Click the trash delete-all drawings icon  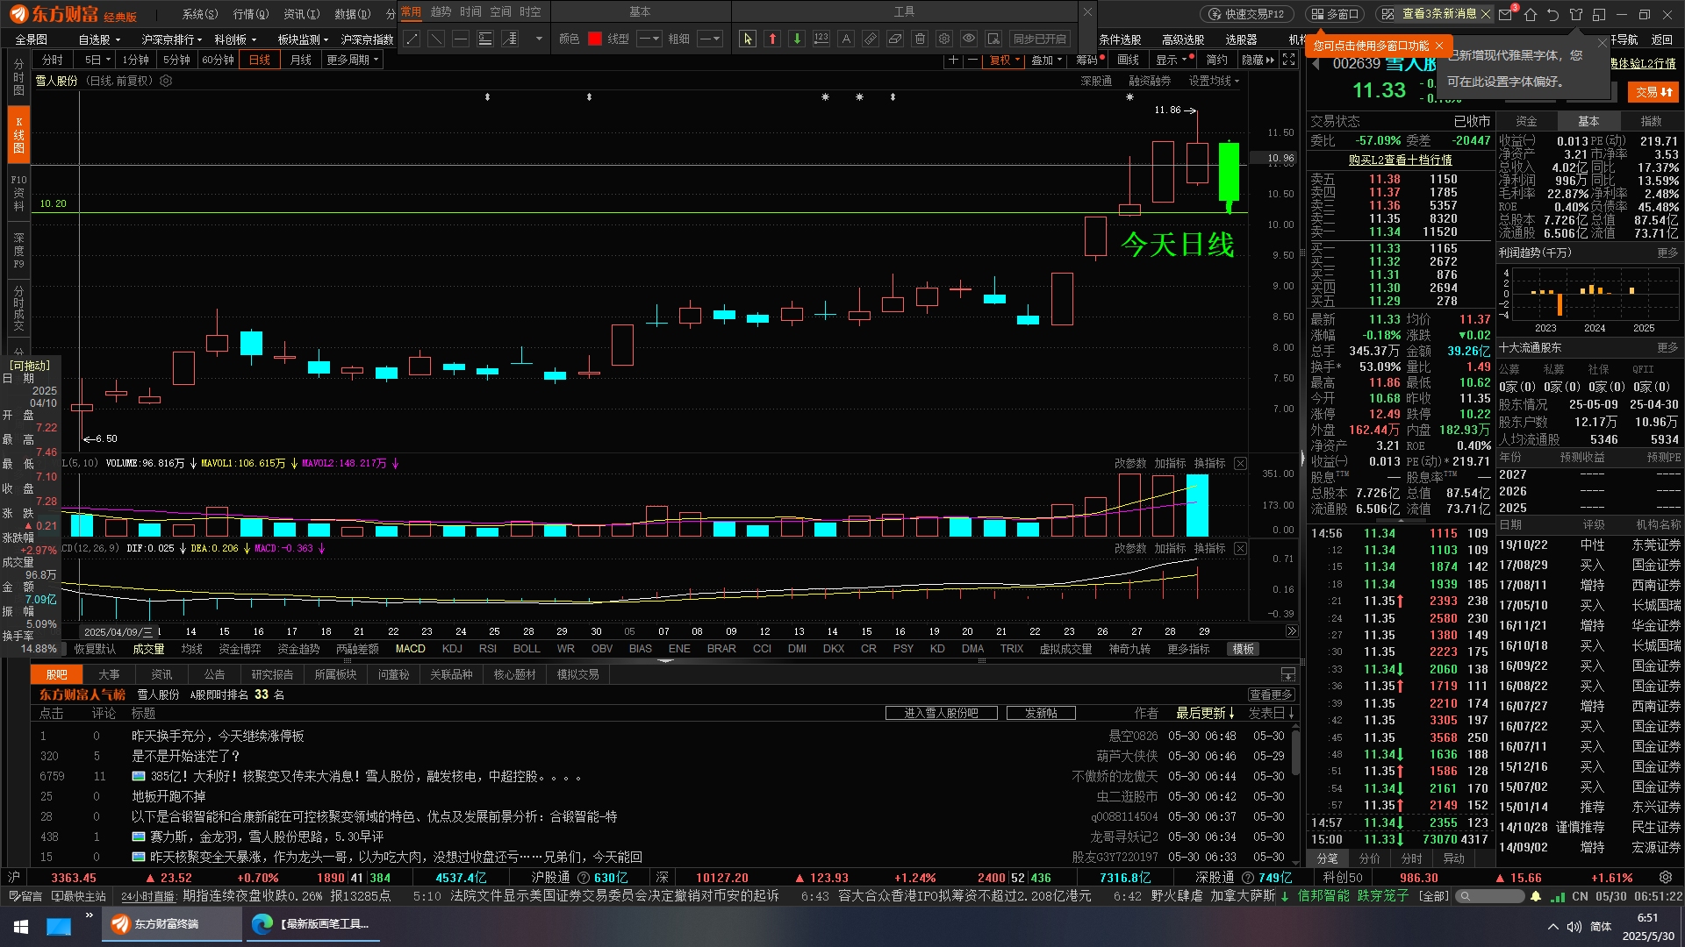(920, 39)
